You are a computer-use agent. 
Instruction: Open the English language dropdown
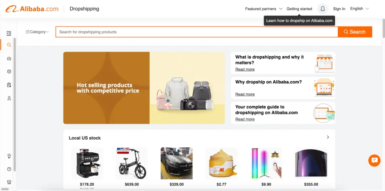359,9
